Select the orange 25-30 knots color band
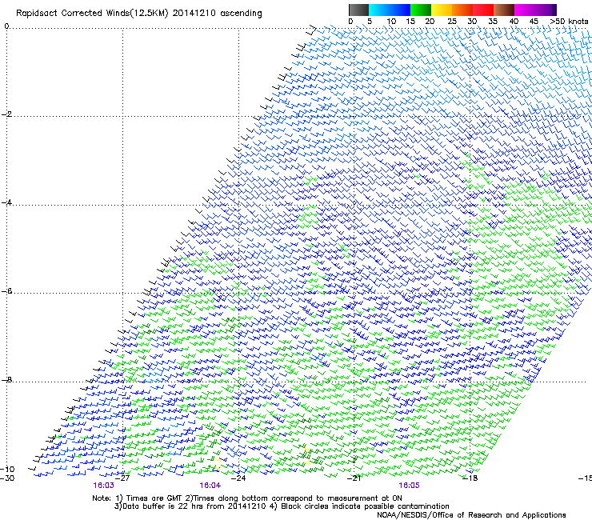 pos(462,10)
